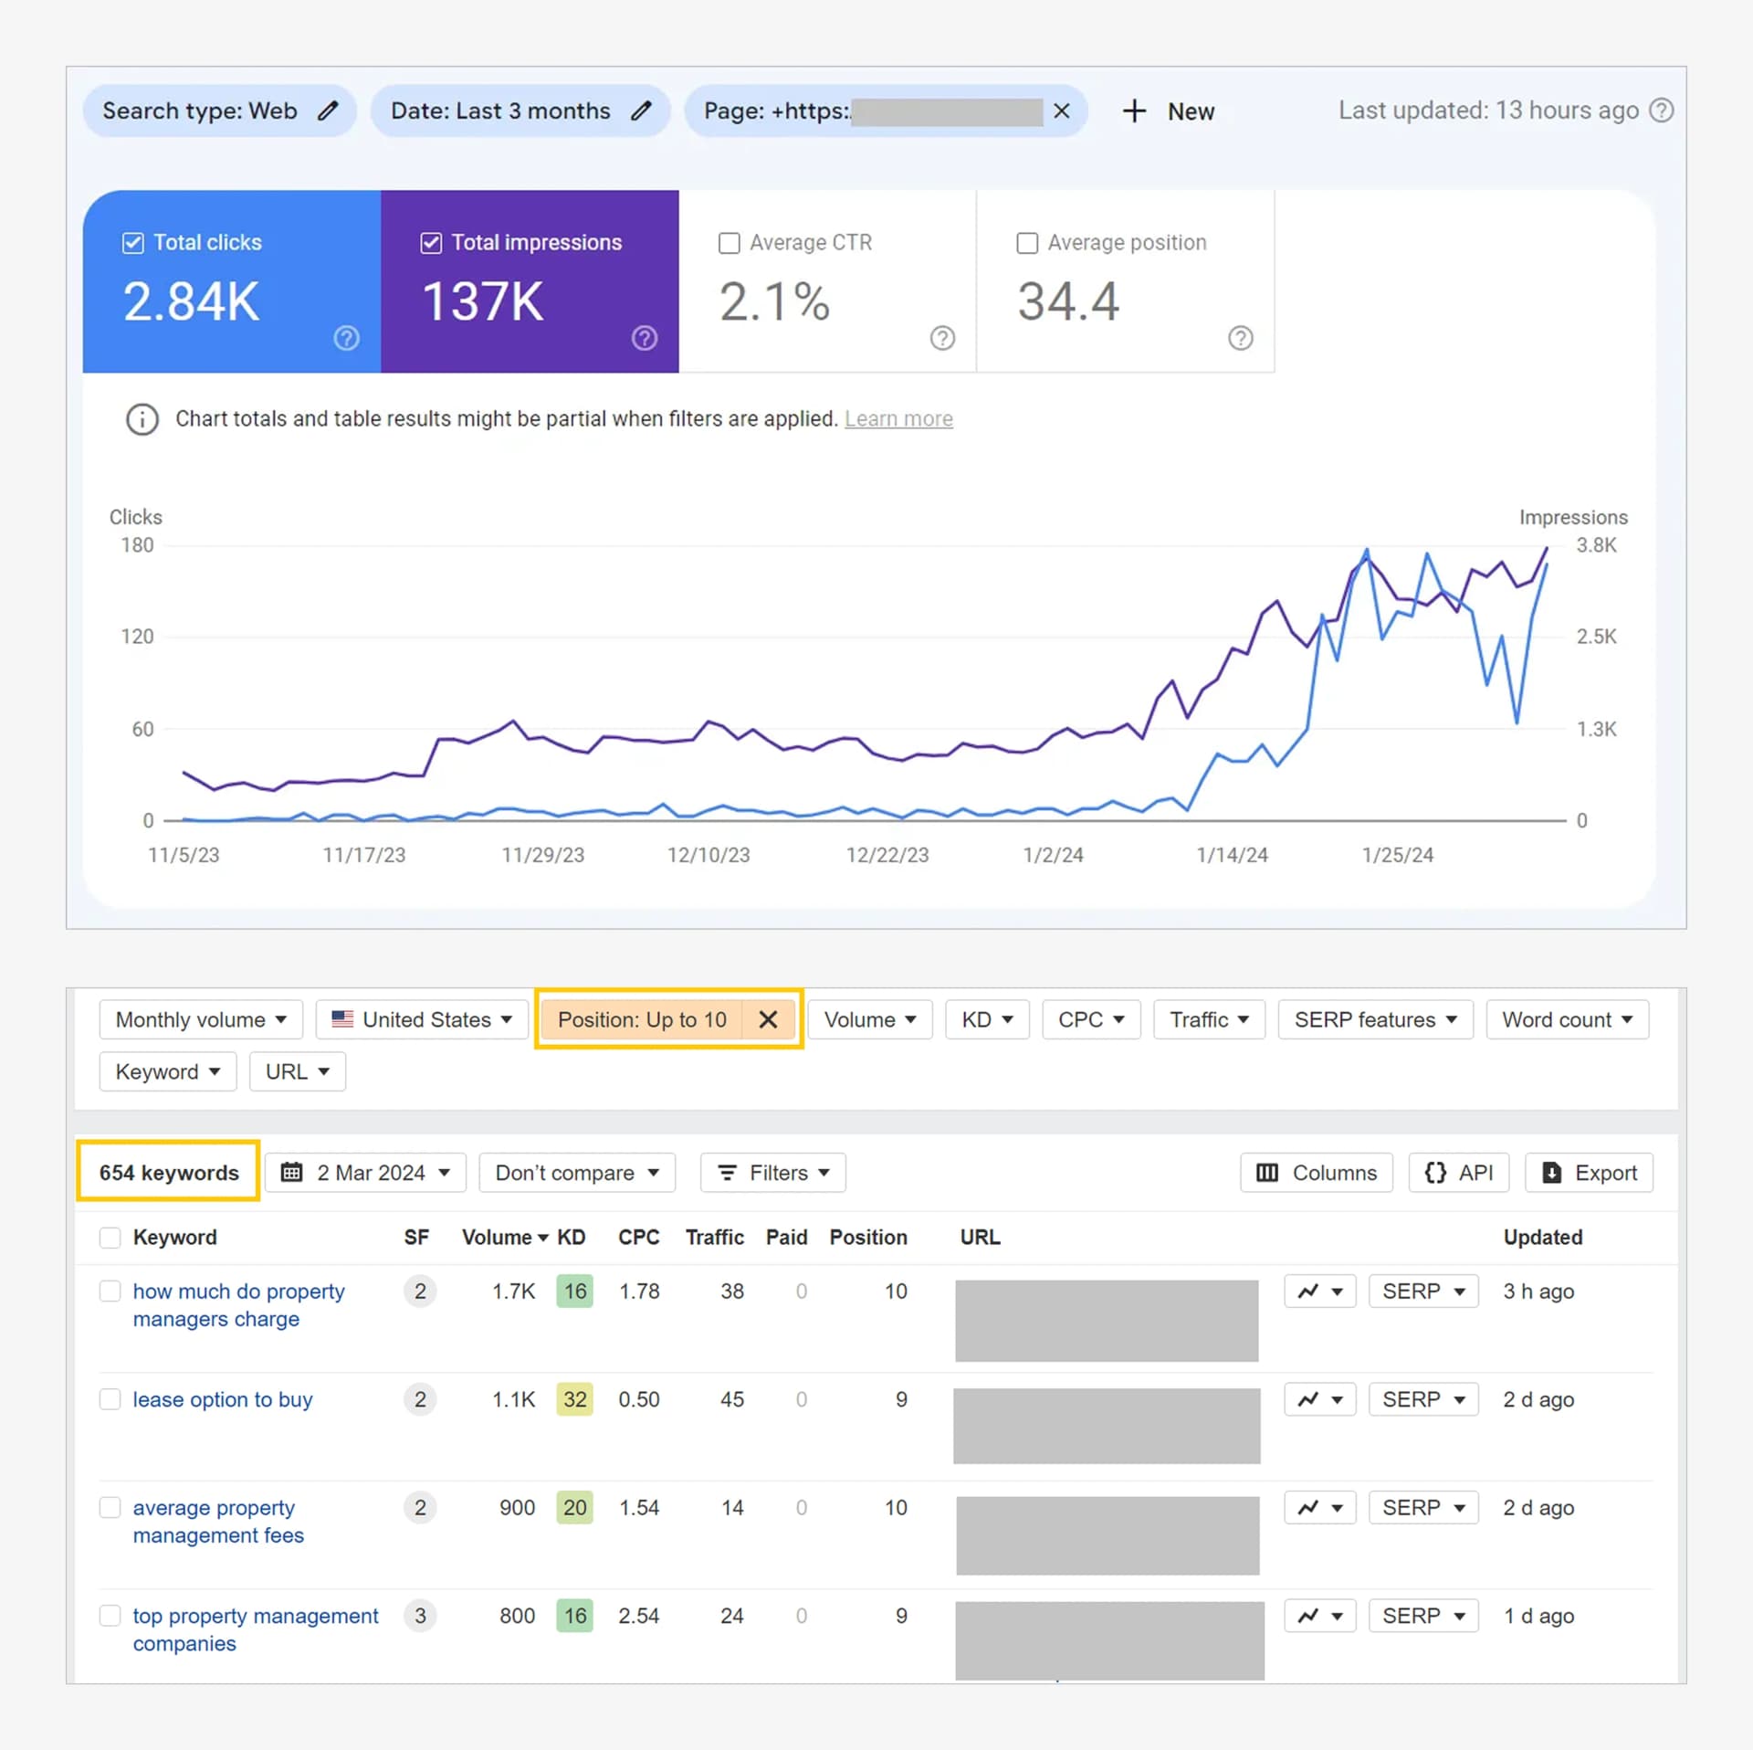Click the Export button
Image resolution: width=1753 pixels, height=1750 pixels.
(1589, 1173)
